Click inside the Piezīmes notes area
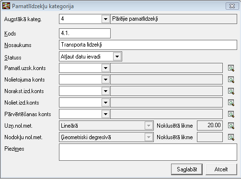The image size is (241, 179). [x=148, y=152]
